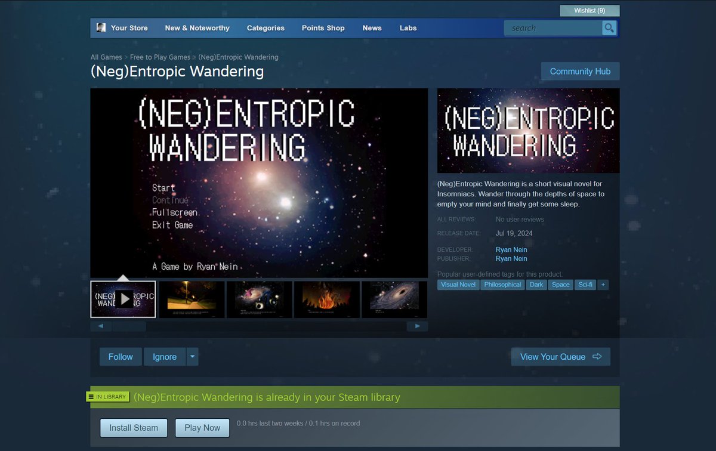This screenshot has width=716, height=451.
Task: Select the Space tag
Action: click(561, 285)
